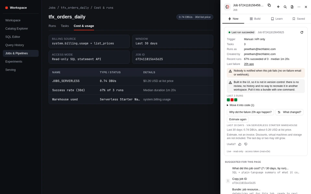The width and height of the screenshot is (311, 194).
Task: Click the tfx_orders_daily breadcrumb
Action: click(75, 8)
